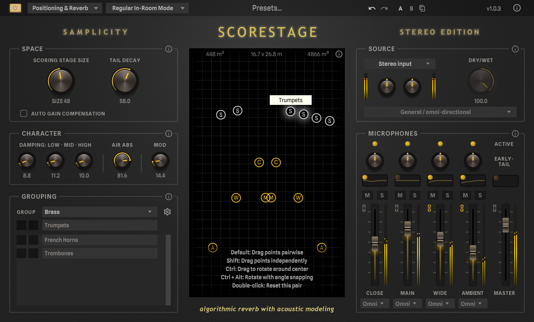Screen dimensions: 534x322
Task: Toggle CLOSE mic active indicator
Action: [375, 144]
